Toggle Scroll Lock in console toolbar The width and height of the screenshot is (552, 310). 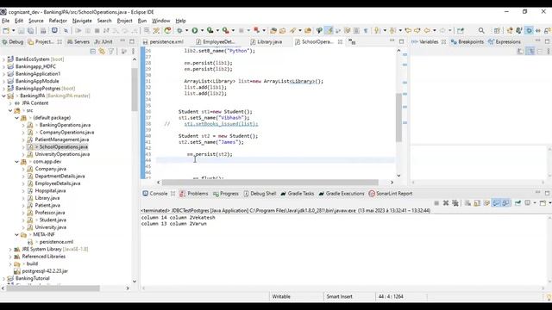[x=477, y=203]
